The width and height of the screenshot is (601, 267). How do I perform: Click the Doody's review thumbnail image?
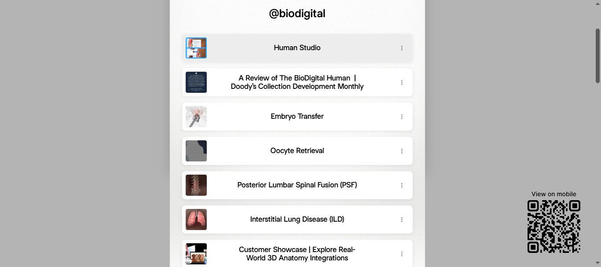(196, 82)
